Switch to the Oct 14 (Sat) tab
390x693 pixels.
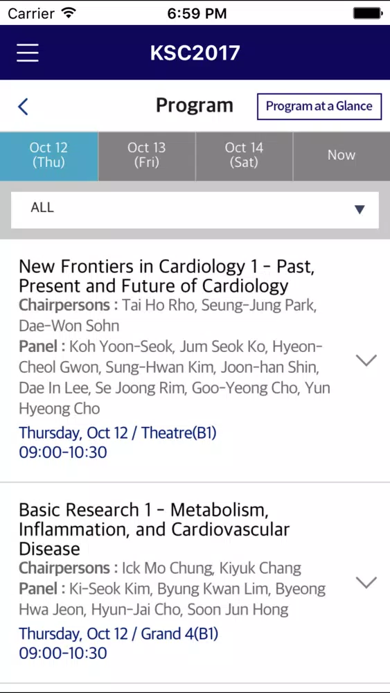pyautogui.click(x=245, y=156)
